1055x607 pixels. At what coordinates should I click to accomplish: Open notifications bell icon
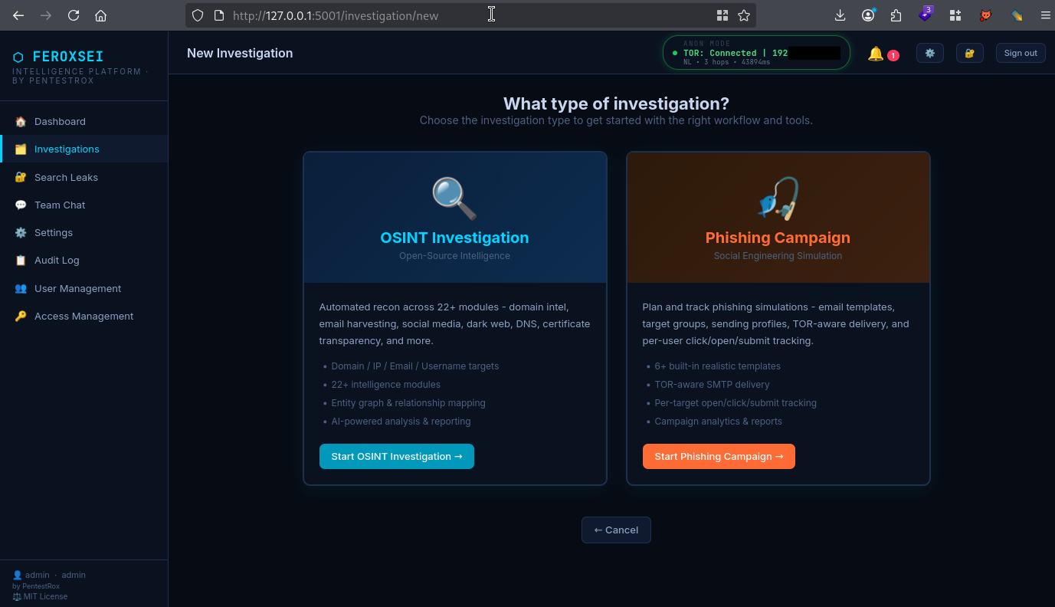(875, 53)
